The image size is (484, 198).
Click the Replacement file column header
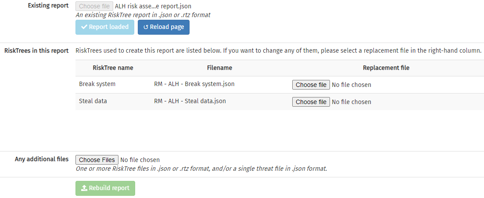pos(386,68)
